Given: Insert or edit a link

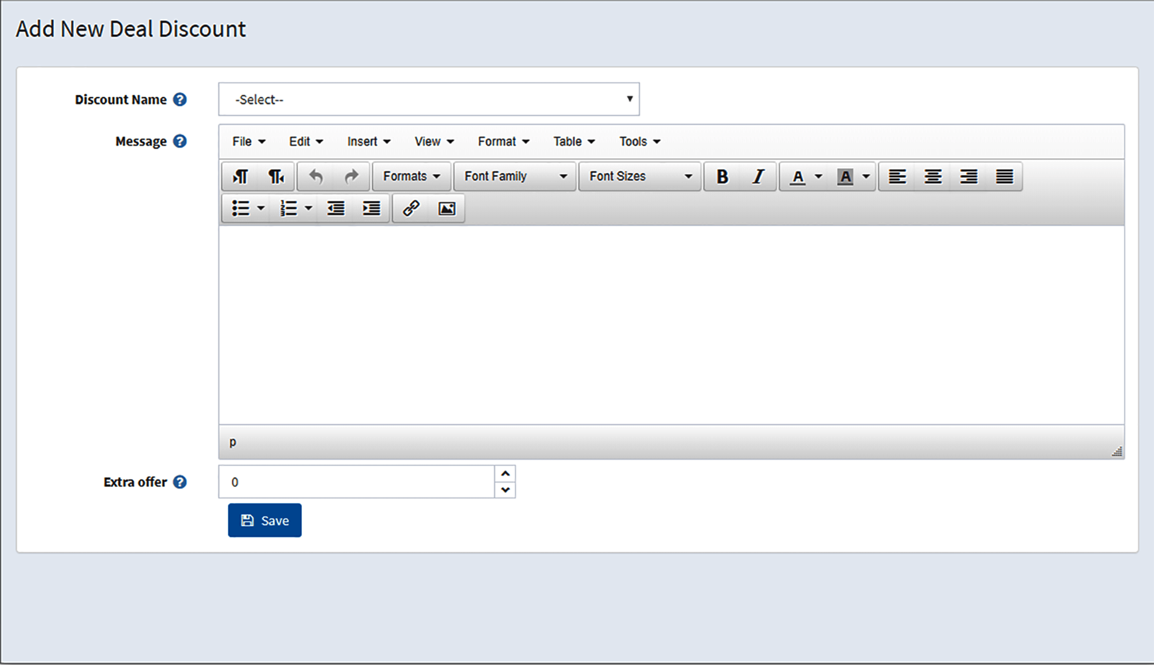Looking at the screenshot, I should [x=411, y=208].
